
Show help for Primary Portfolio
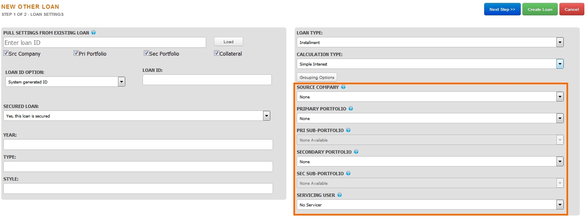[351, 109]
